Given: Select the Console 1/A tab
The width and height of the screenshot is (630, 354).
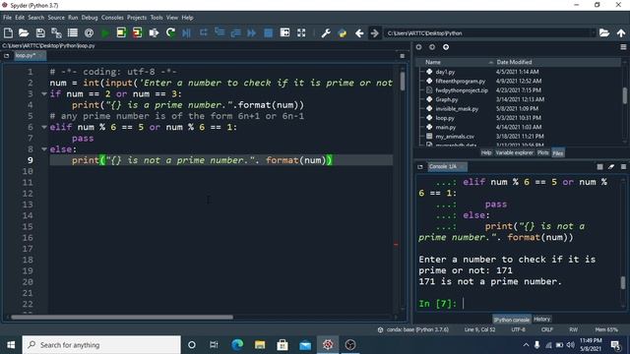Looking at the screenshot, I should pyautogui.click(x=446, y=166).
